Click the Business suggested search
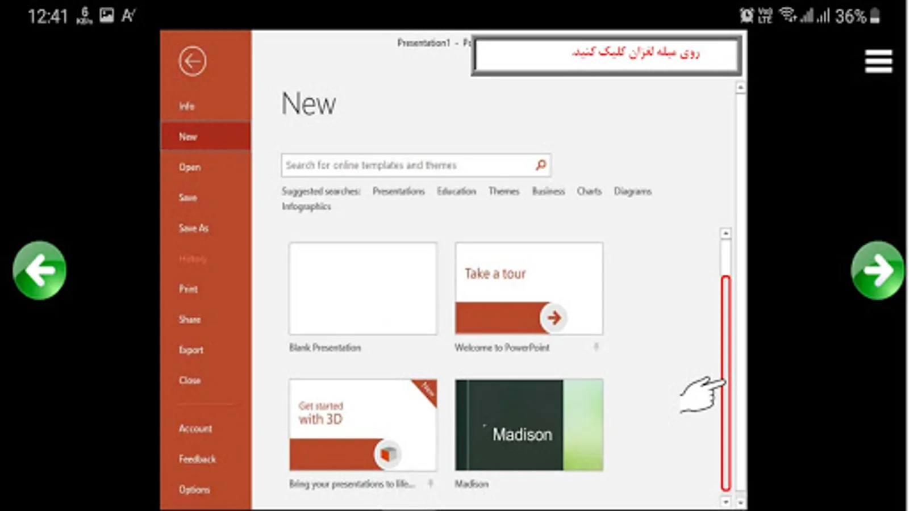The width and height of the screenshot is (909, 511). pyautogui.click(x=548, y=191)
